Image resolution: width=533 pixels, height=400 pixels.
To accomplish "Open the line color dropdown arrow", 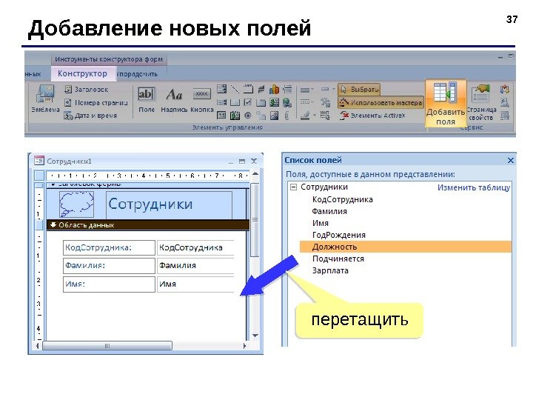I will coord(315,116).
